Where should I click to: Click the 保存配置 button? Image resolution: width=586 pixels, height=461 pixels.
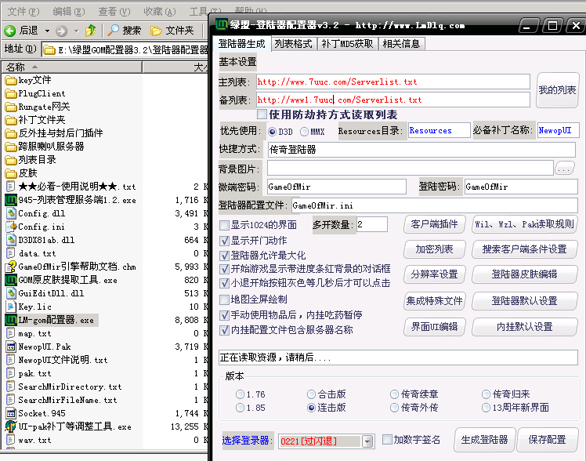click(547, 440)
